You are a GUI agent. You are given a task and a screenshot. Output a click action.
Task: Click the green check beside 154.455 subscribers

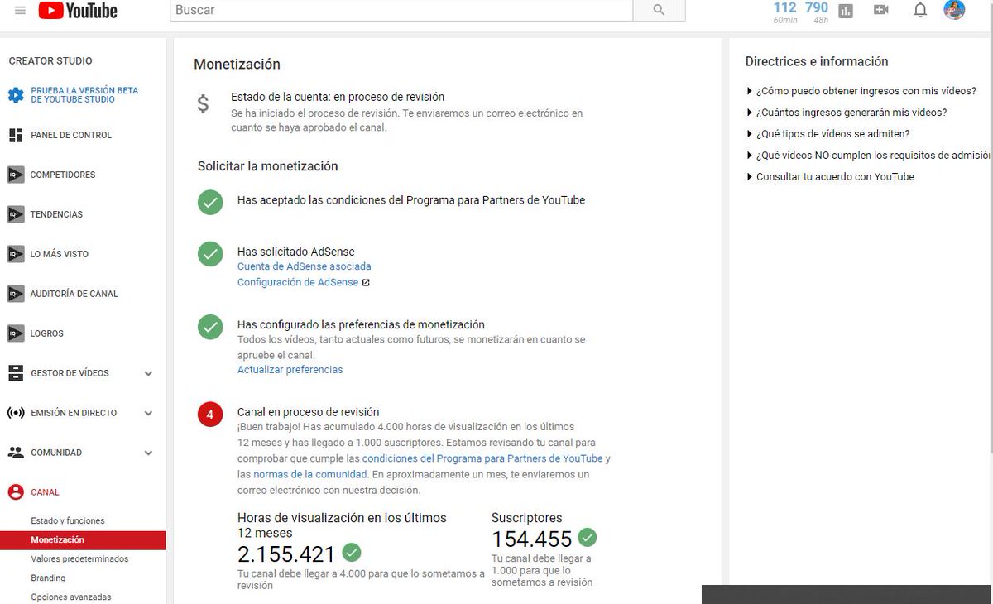click(588, 538)
